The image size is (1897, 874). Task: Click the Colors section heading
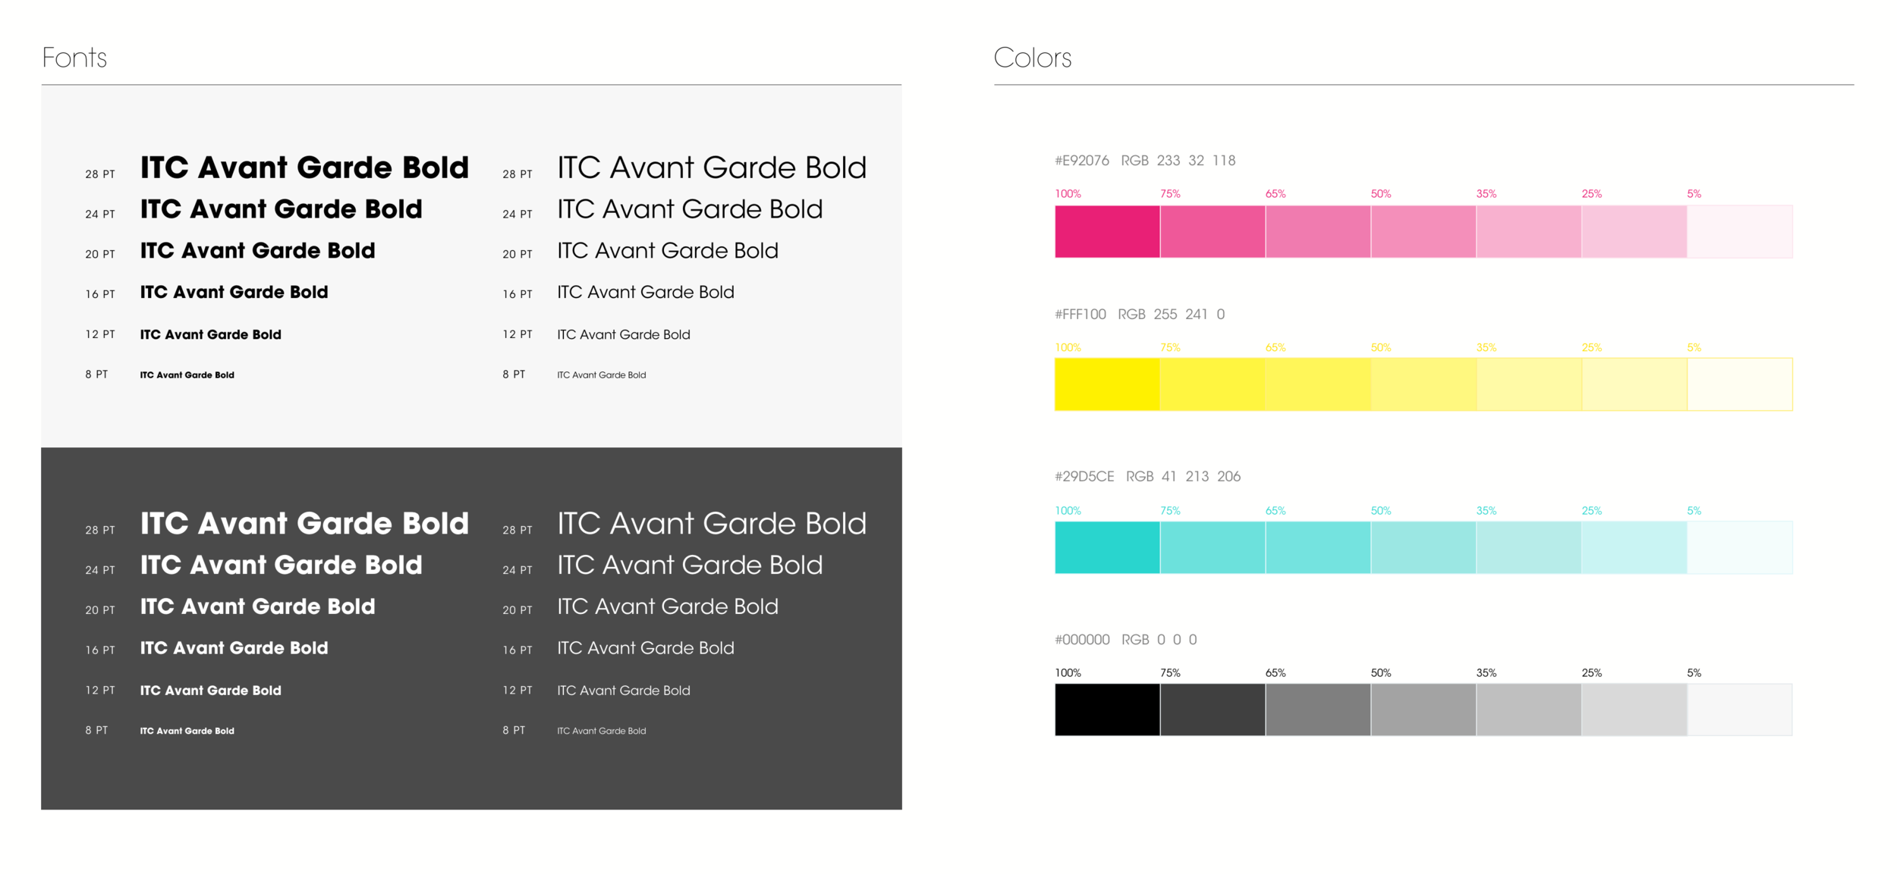click(1033, 58)
